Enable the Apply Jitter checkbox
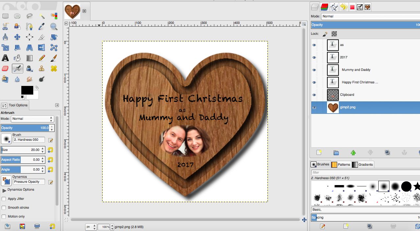 point(4,199)
